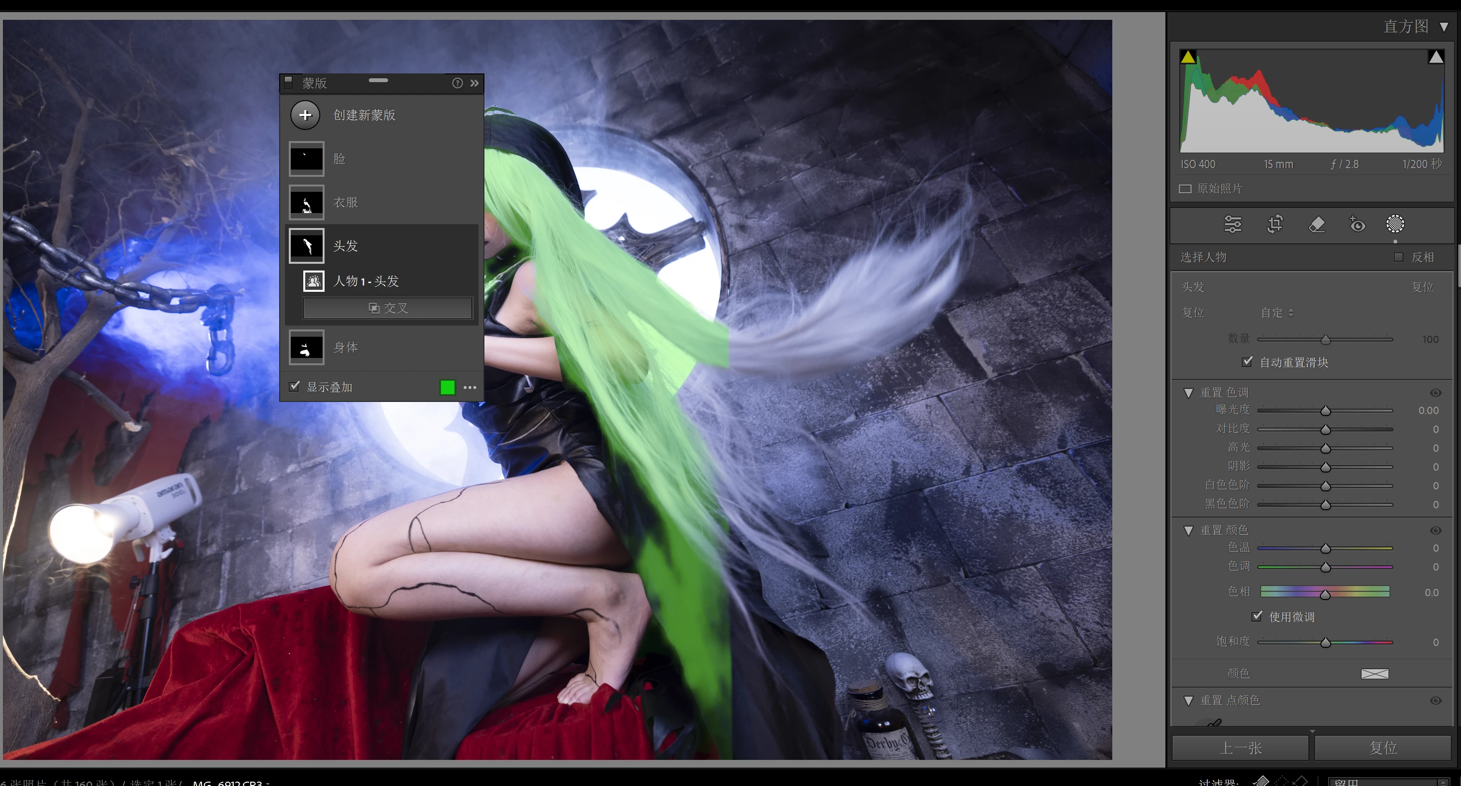Select the Masking tool icon
1461x786 pixels.
(x=1395, y=224)
